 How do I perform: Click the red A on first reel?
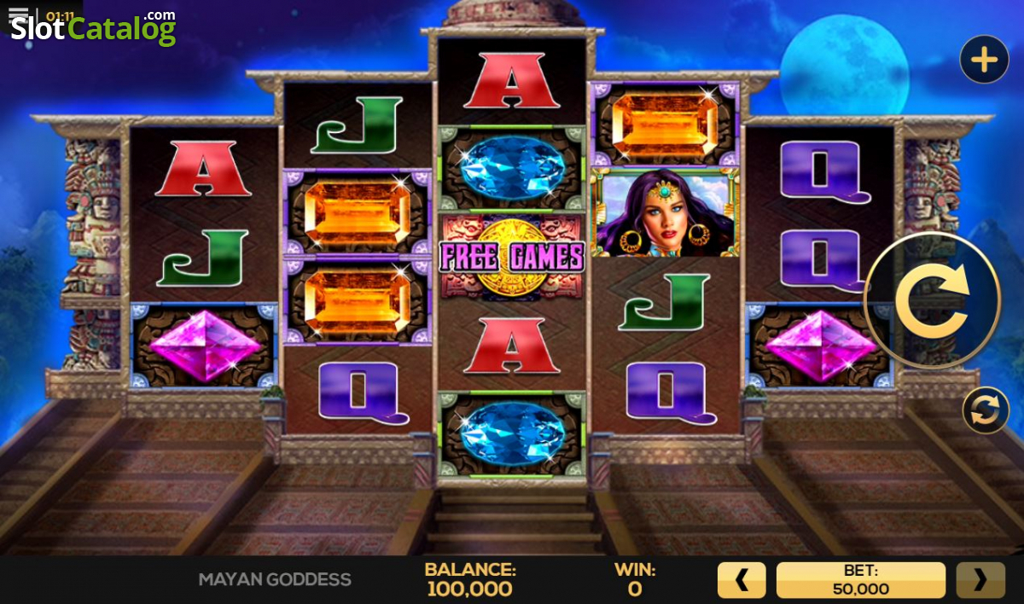pyautogui.click(x=204, y=169)
